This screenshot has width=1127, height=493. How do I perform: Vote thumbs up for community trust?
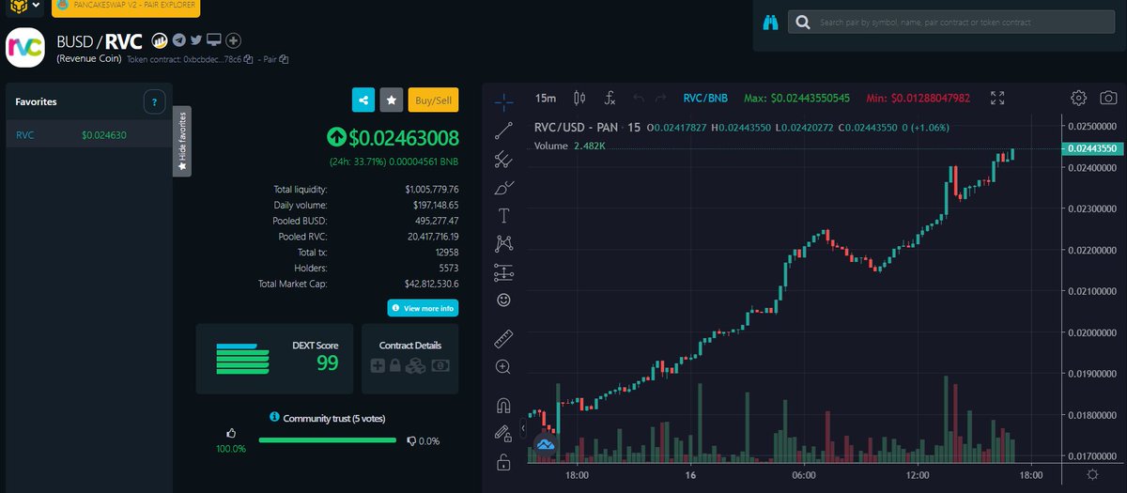click(x=231, y=433)
